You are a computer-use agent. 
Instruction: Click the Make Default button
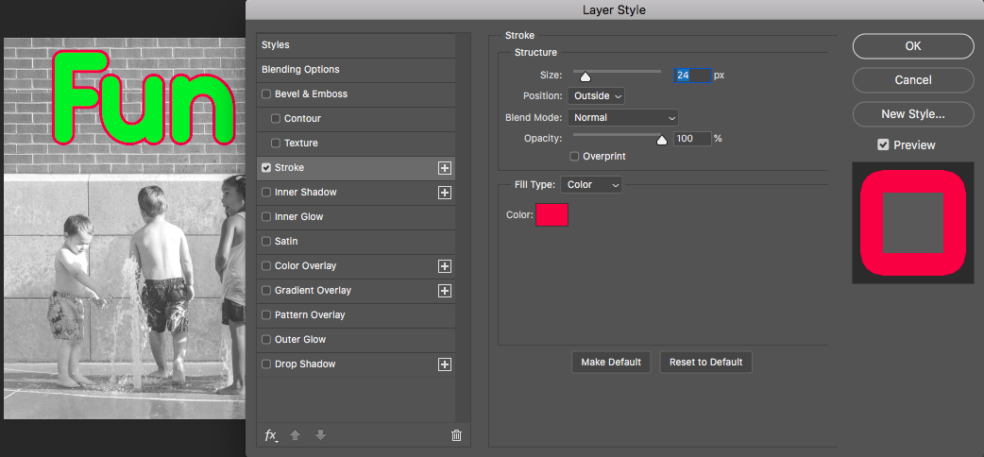(x=611, y=363)
